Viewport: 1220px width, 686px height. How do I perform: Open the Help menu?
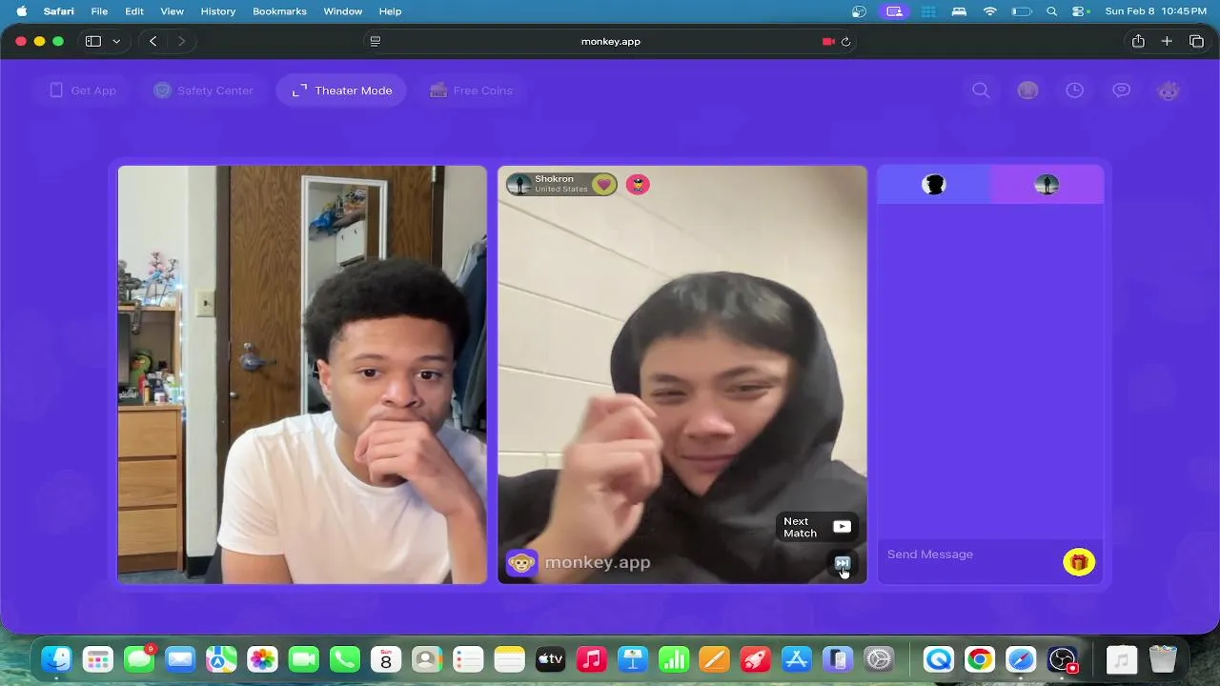390,11
